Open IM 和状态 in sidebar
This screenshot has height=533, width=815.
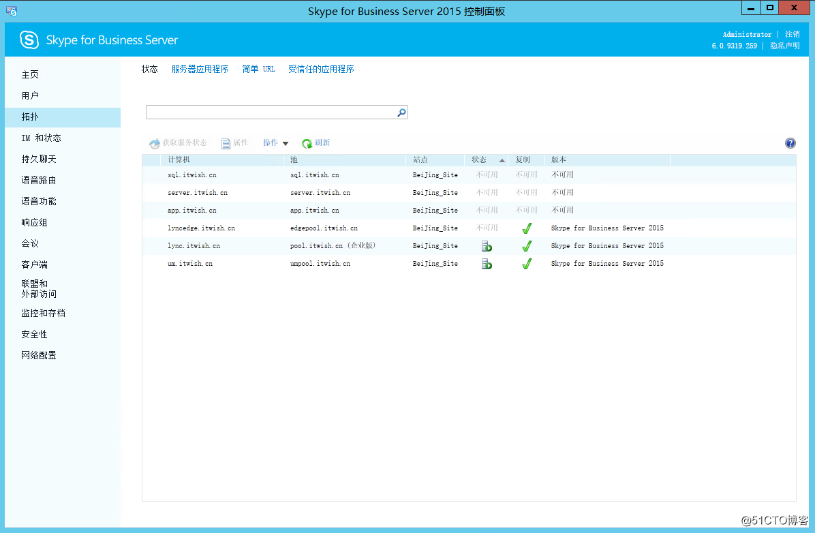tap(41, 138)
